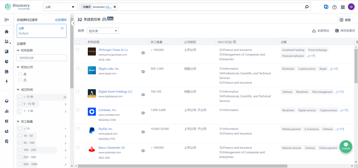
Task: Open the green online chat bubble
Action: (x=346, y=146)
